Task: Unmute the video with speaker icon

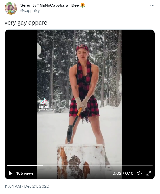Action: click(x=140, y=173)
